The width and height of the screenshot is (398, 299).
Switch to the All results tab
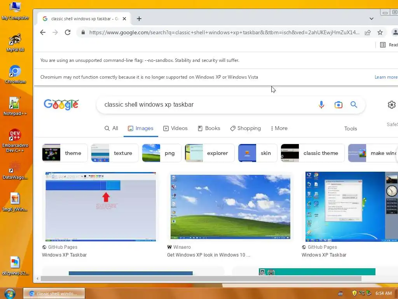pos(112,128)
